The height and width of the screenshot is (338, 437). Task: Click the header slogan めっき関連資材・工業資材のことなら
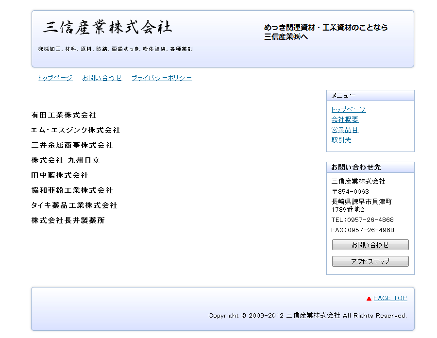(326, 27)
